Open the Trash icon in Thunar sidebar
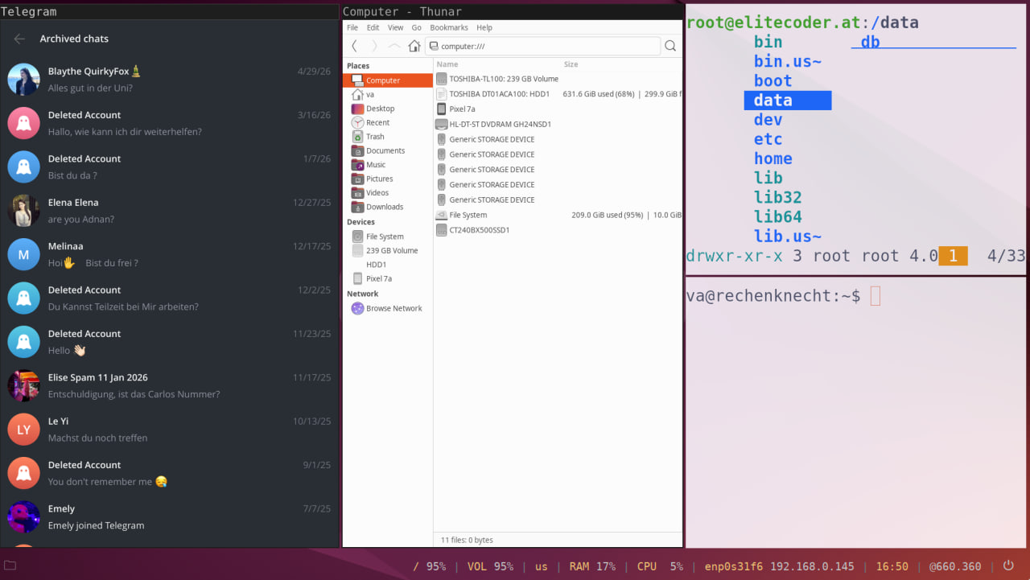1030x580 pixels. 358,137
